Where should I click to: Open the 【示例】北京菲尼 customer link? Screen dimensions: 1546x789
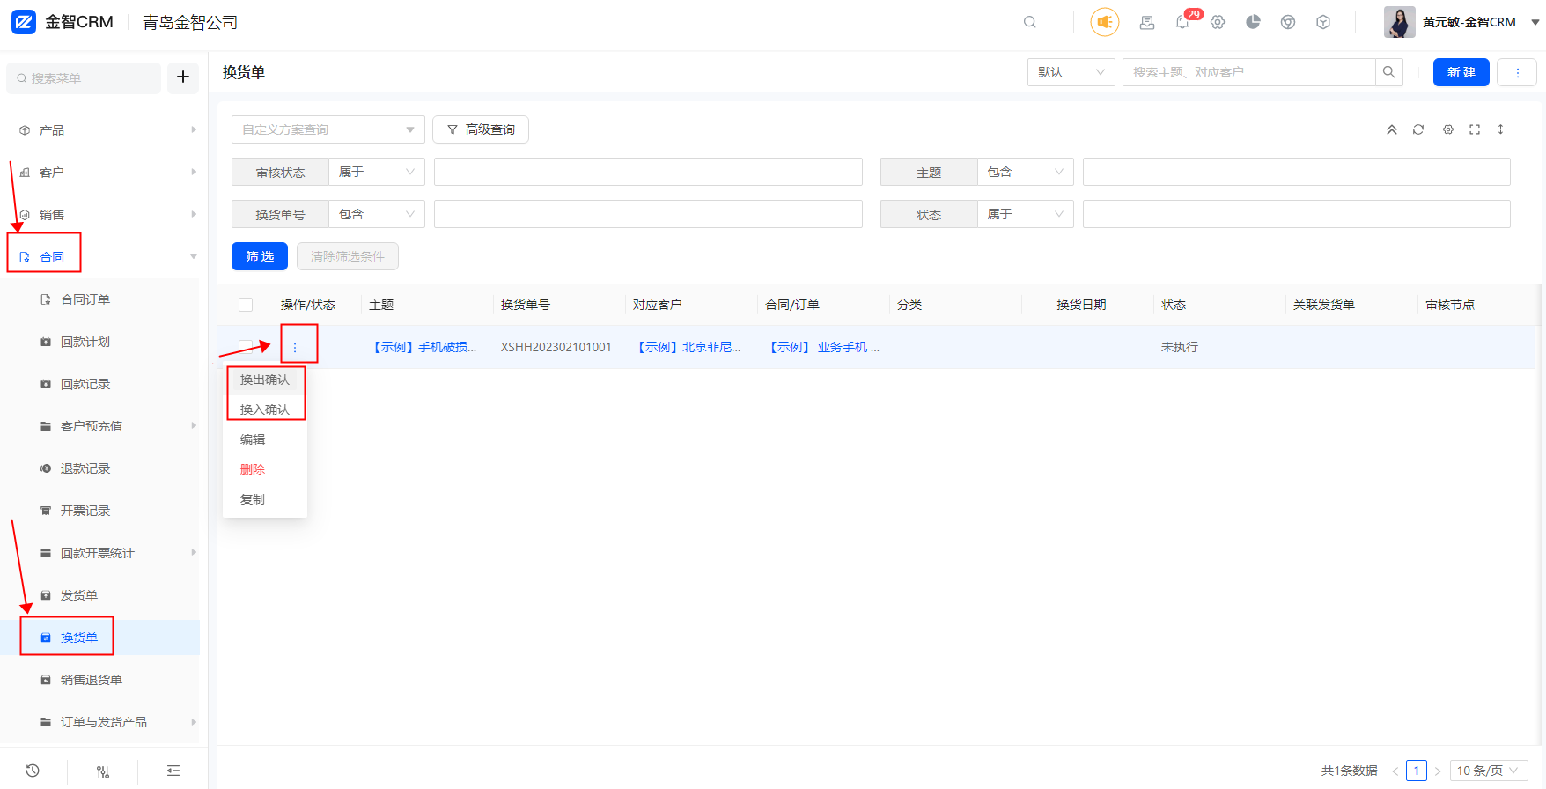pyautogui.click(x=688, y=347)
